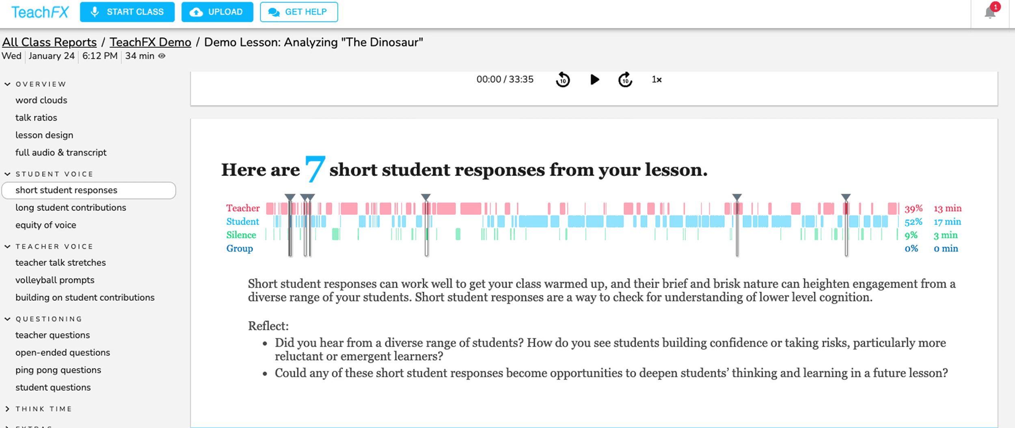This screenshot has width=1015, height=428.
Task: Click the Start Class microphone icon
Action: [96, 12]
